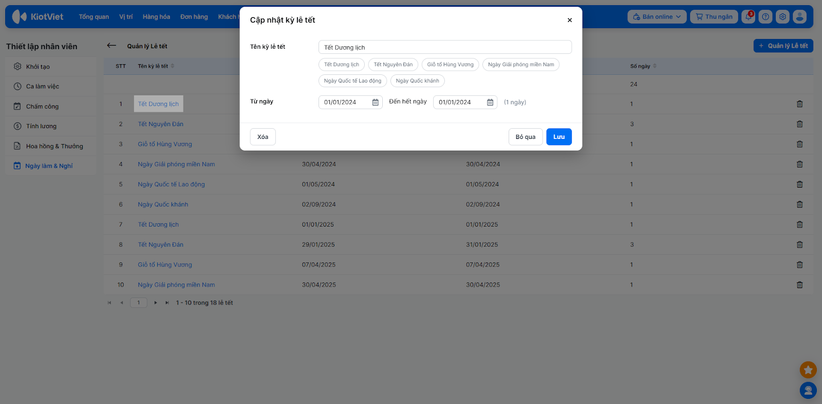Viewport: 822px width, 404px height.
Task: Sort table by Tên kỳ lễ tết column
Action: (156, 66)
